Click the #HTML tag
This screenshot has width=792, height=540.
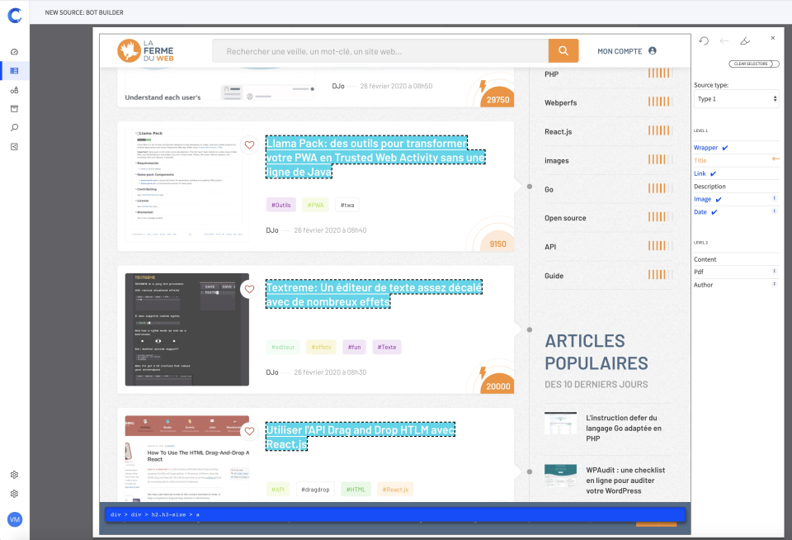356,490
